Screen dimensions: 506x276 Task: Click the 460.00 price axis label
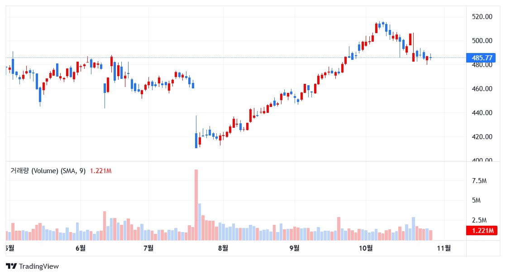point(482,89)
